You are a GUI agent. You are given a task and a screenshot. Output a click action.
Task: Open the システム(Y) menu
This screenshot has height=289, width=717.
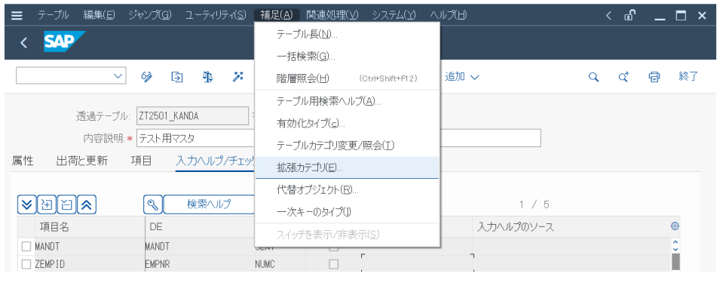coord(394,15)
